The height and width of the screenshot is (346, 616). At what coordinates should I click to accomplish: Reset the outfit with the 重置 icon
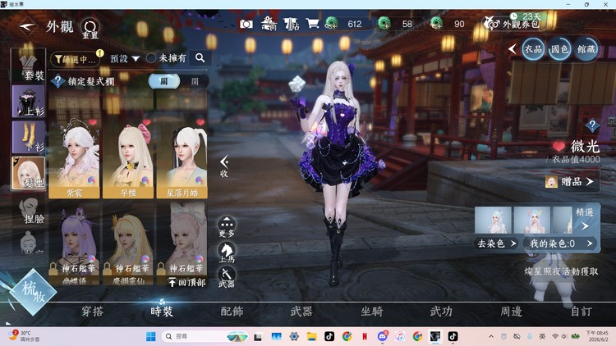click(x=90, y=29)
